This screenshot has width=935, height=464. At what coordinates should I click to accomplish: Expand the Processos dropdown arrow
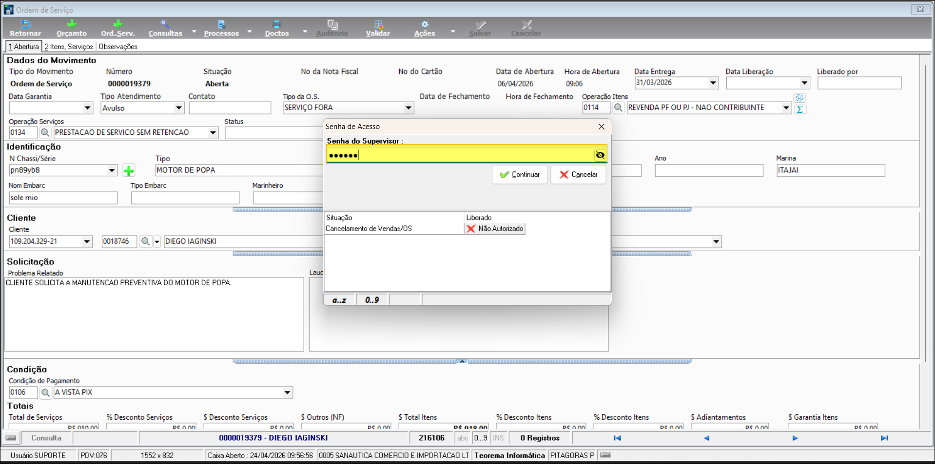(250, 31)
